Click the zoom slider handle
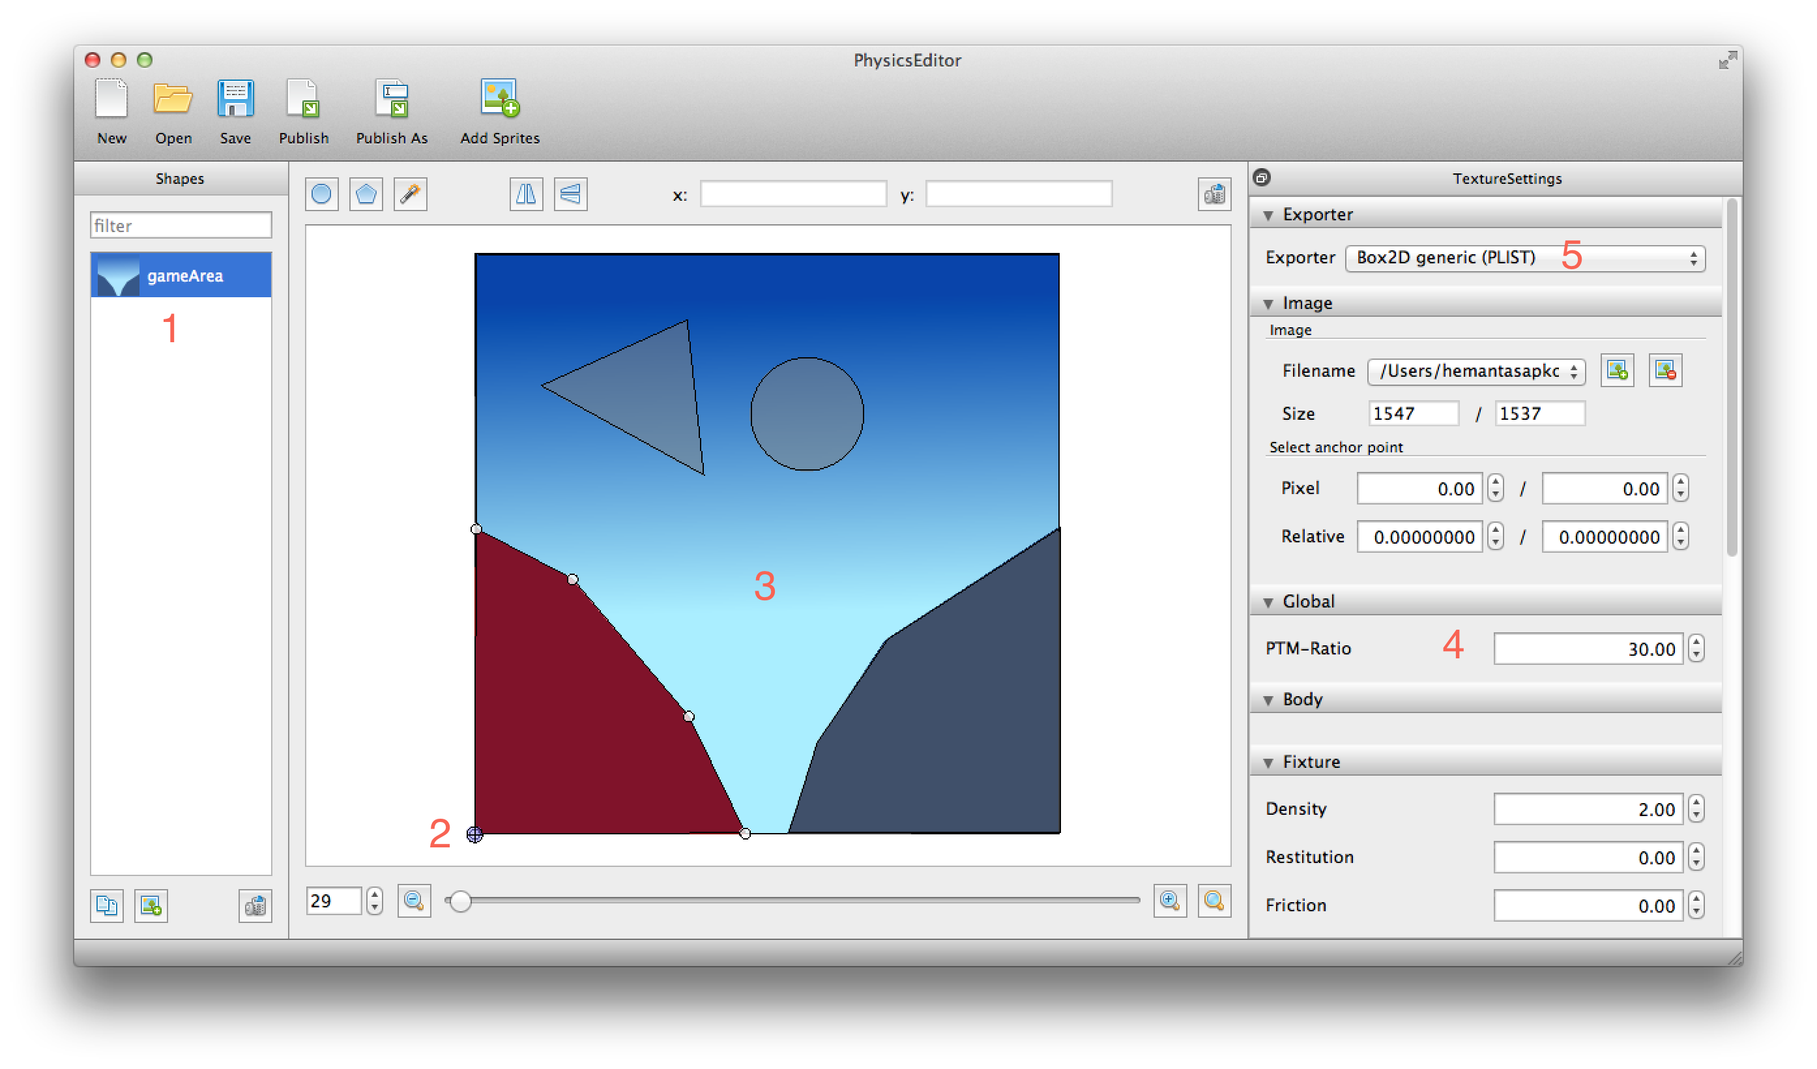 point(460,901)
